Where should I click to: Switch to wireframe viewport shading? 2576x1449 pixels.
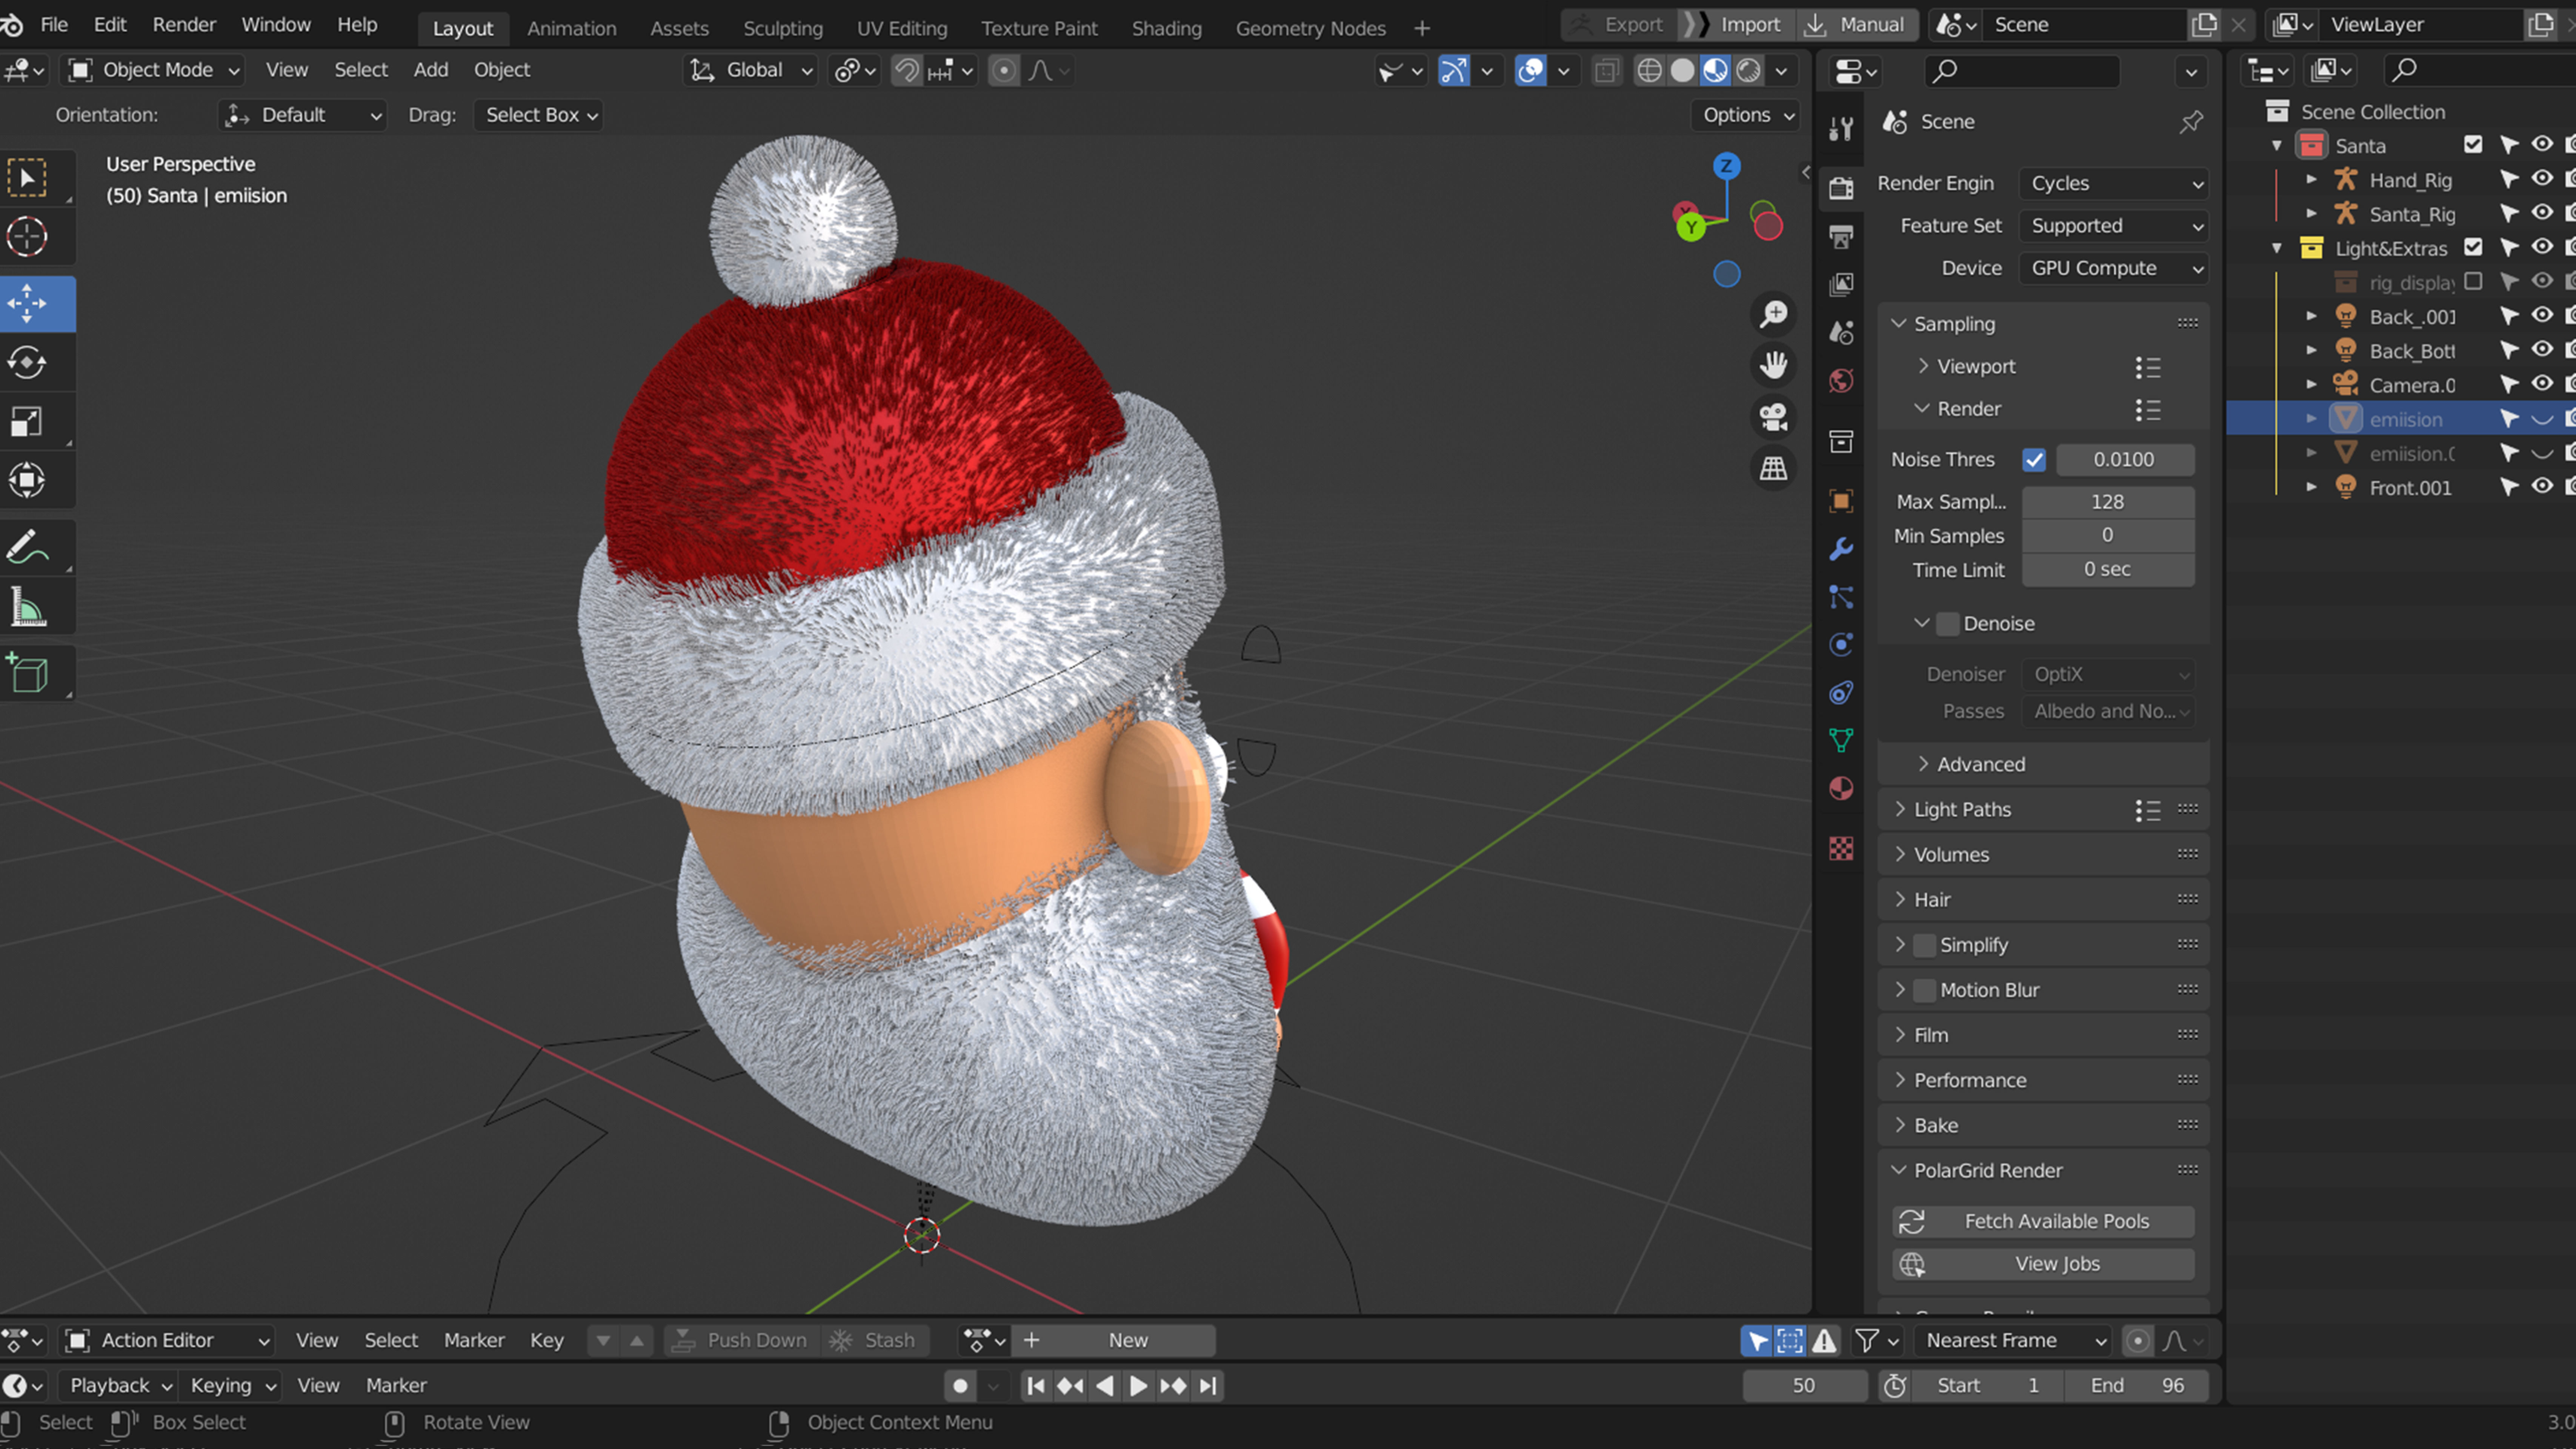tap(1649, 70)
